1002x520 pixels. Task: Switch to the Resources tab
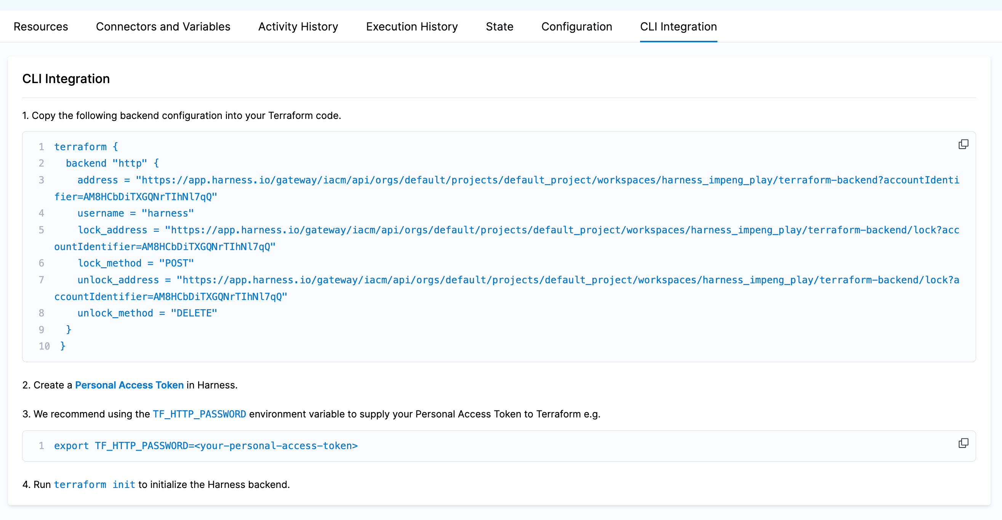(x=40, y=26)
